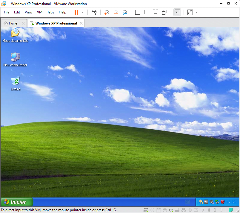This screenshot has width=240, height=213.
Task: Select the Lixeira recycle bin icon
Action: [15, 84]
